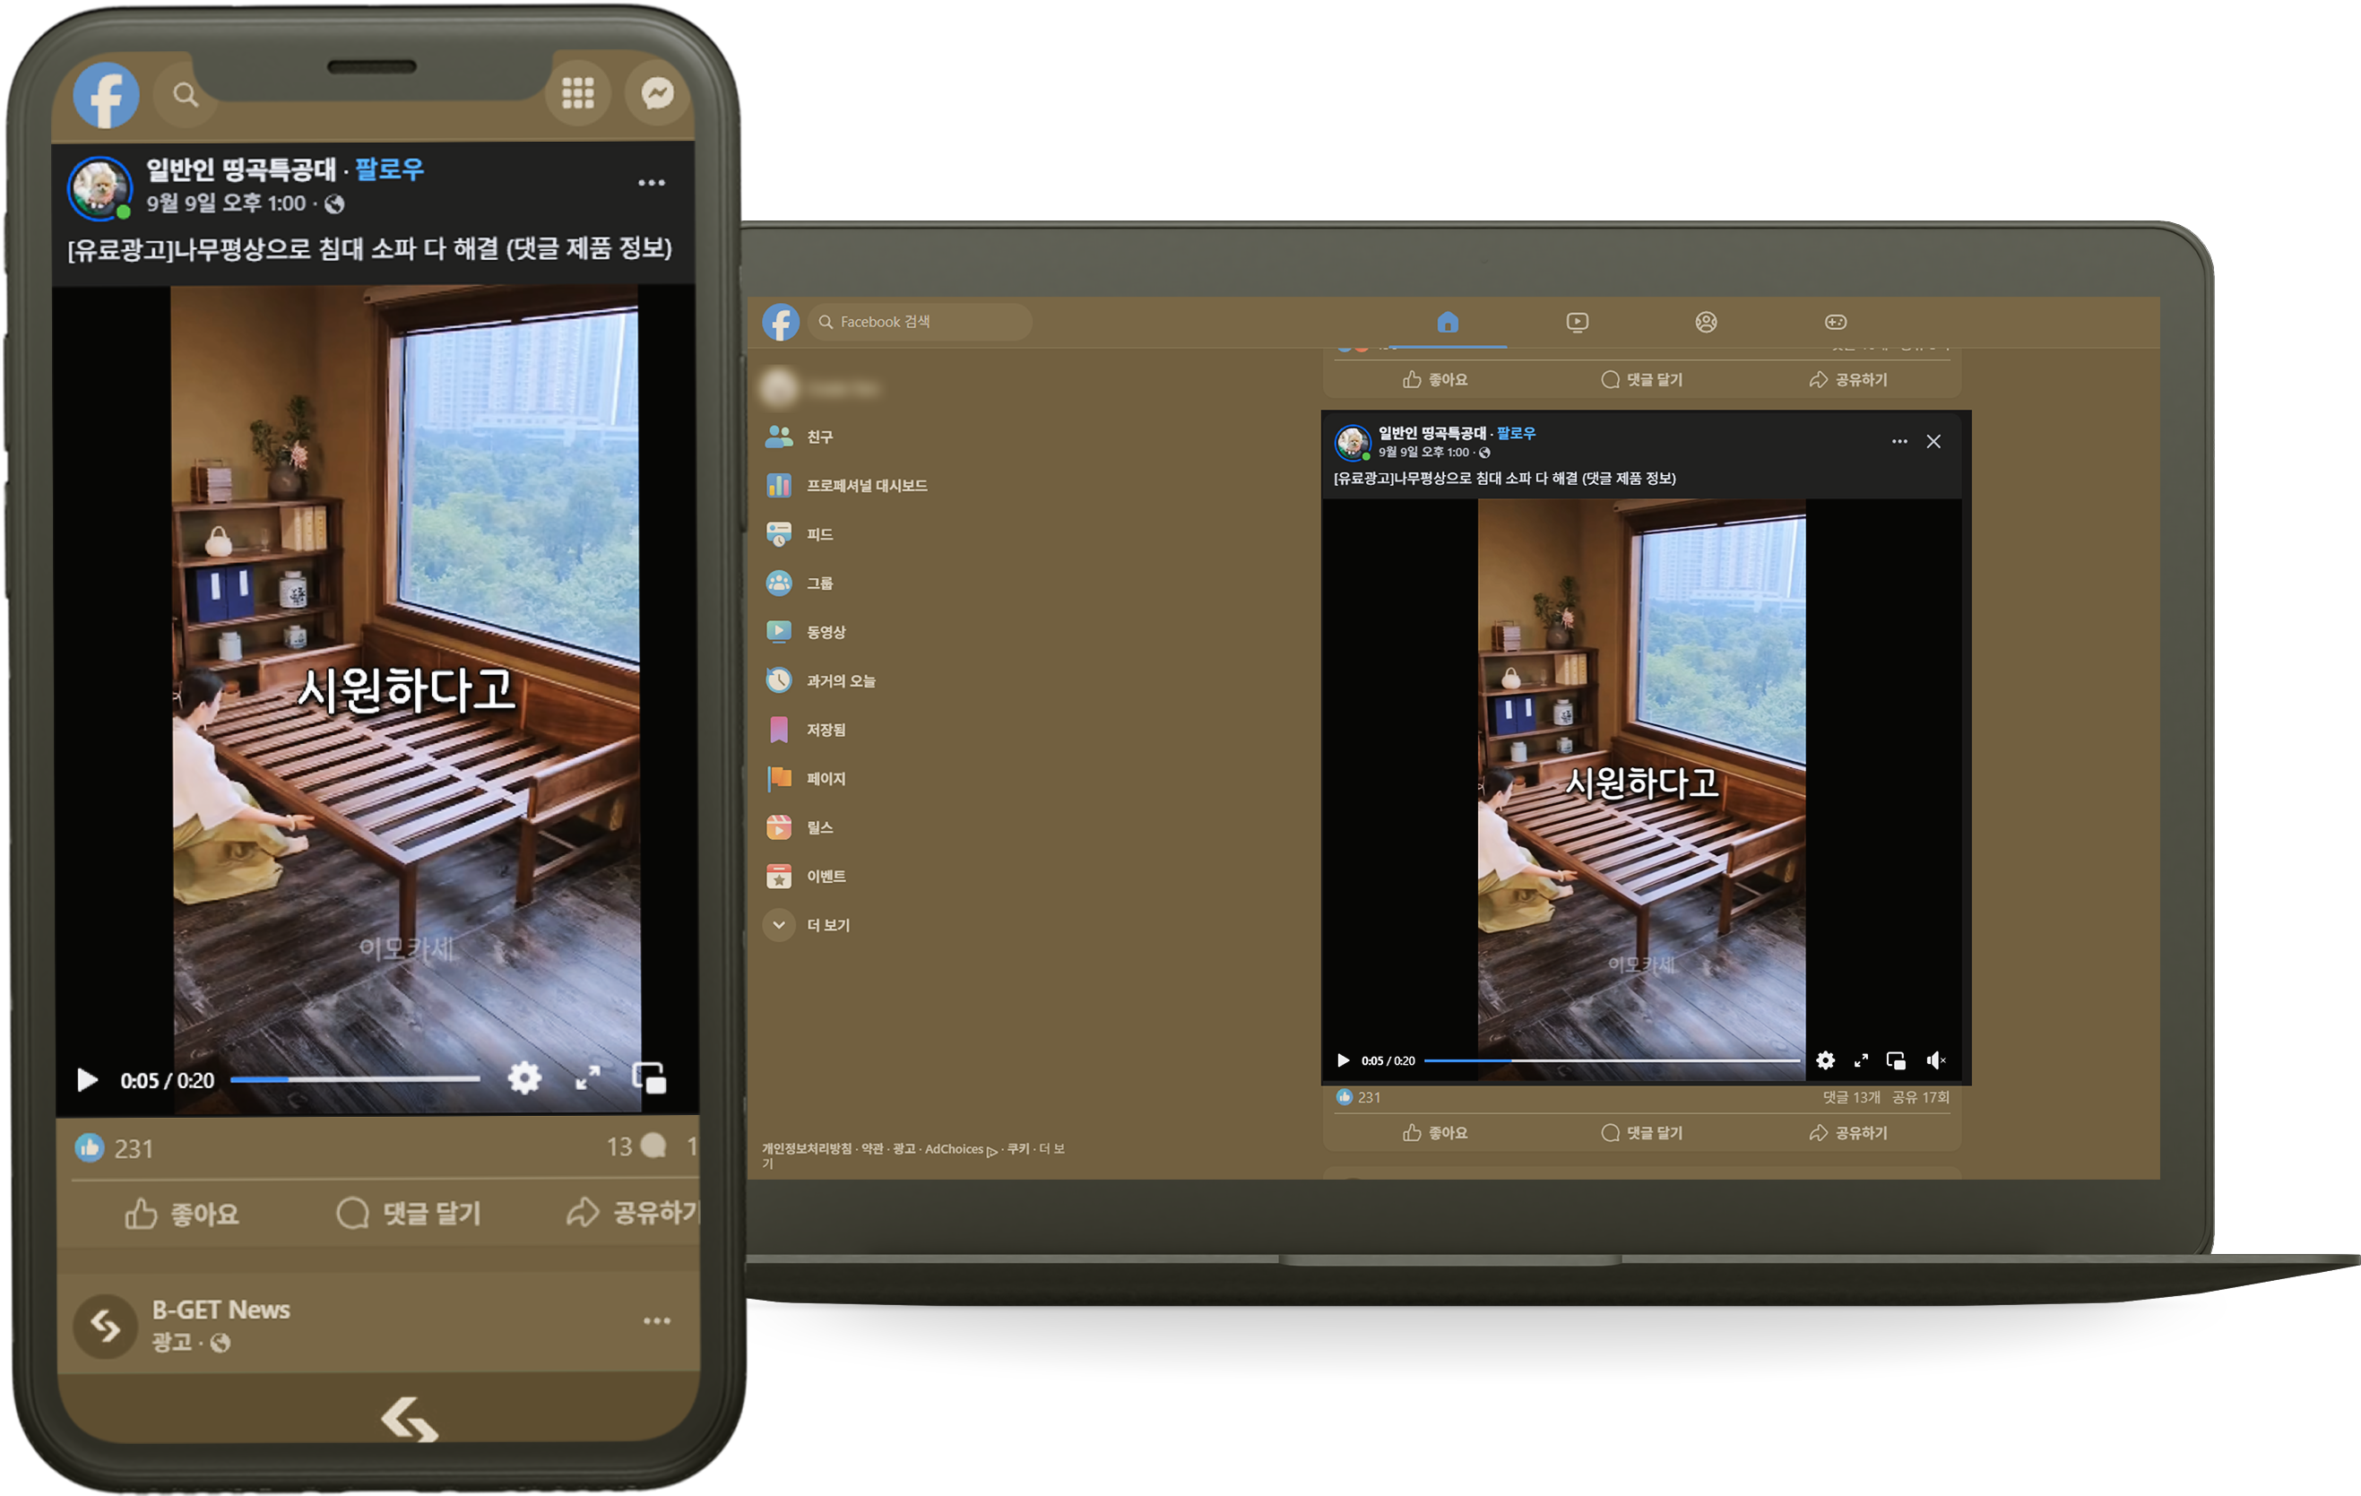Image resolution: width=2361 pixels, height=1496 pixels.
Task: Enter fullscreen on laptop video player
Action: click(1860, 1059)
